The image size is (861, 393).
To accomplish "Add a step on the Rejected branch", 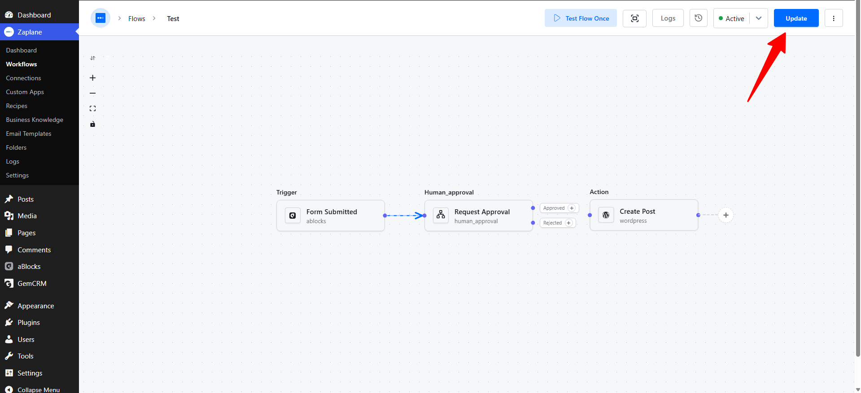I will [x=568, y=223].
